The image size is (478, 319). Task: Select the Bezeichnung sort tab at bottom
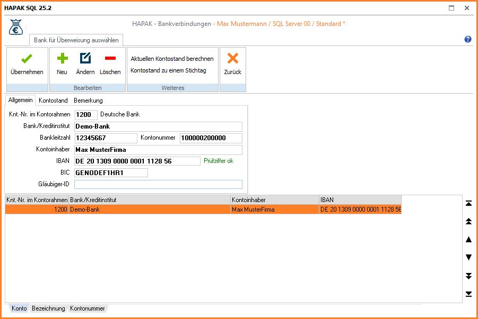click(48, 308)
